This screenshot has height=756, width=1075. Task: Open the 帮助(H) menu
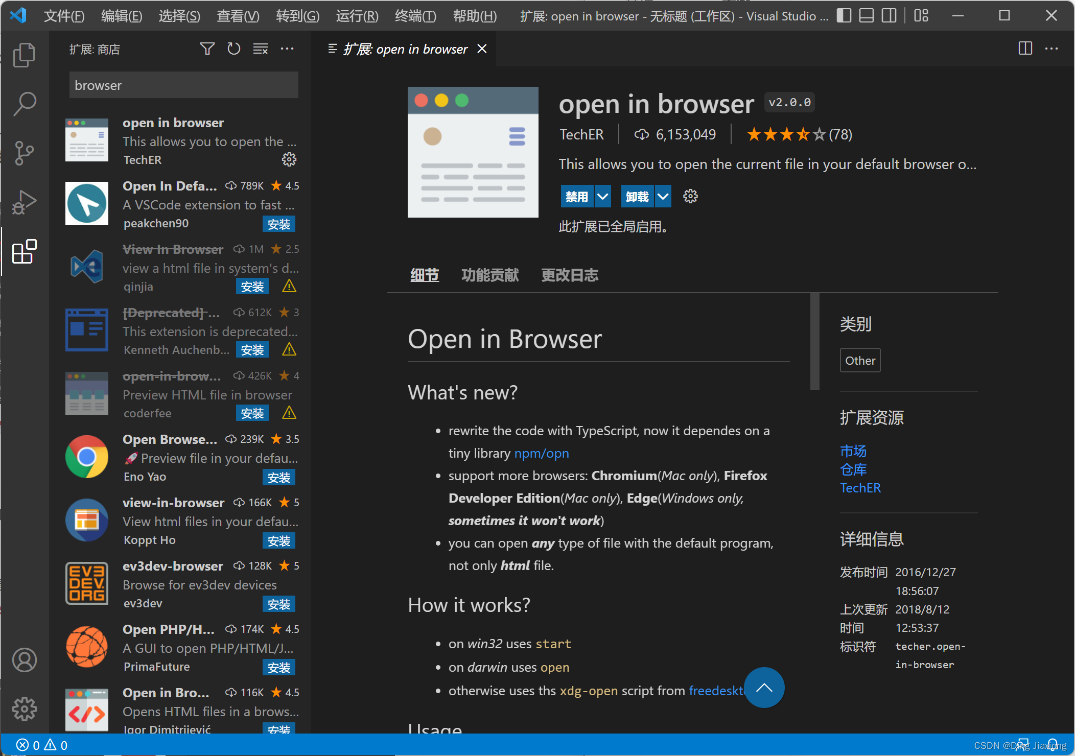(475, 16)
